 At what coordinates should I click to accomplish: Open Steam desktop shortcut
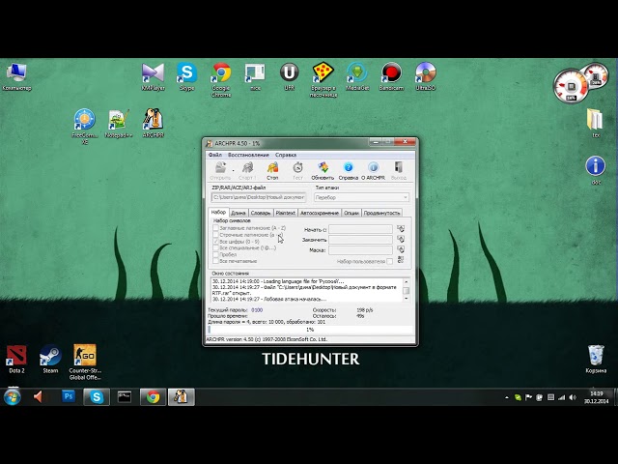tap(50, 359)
